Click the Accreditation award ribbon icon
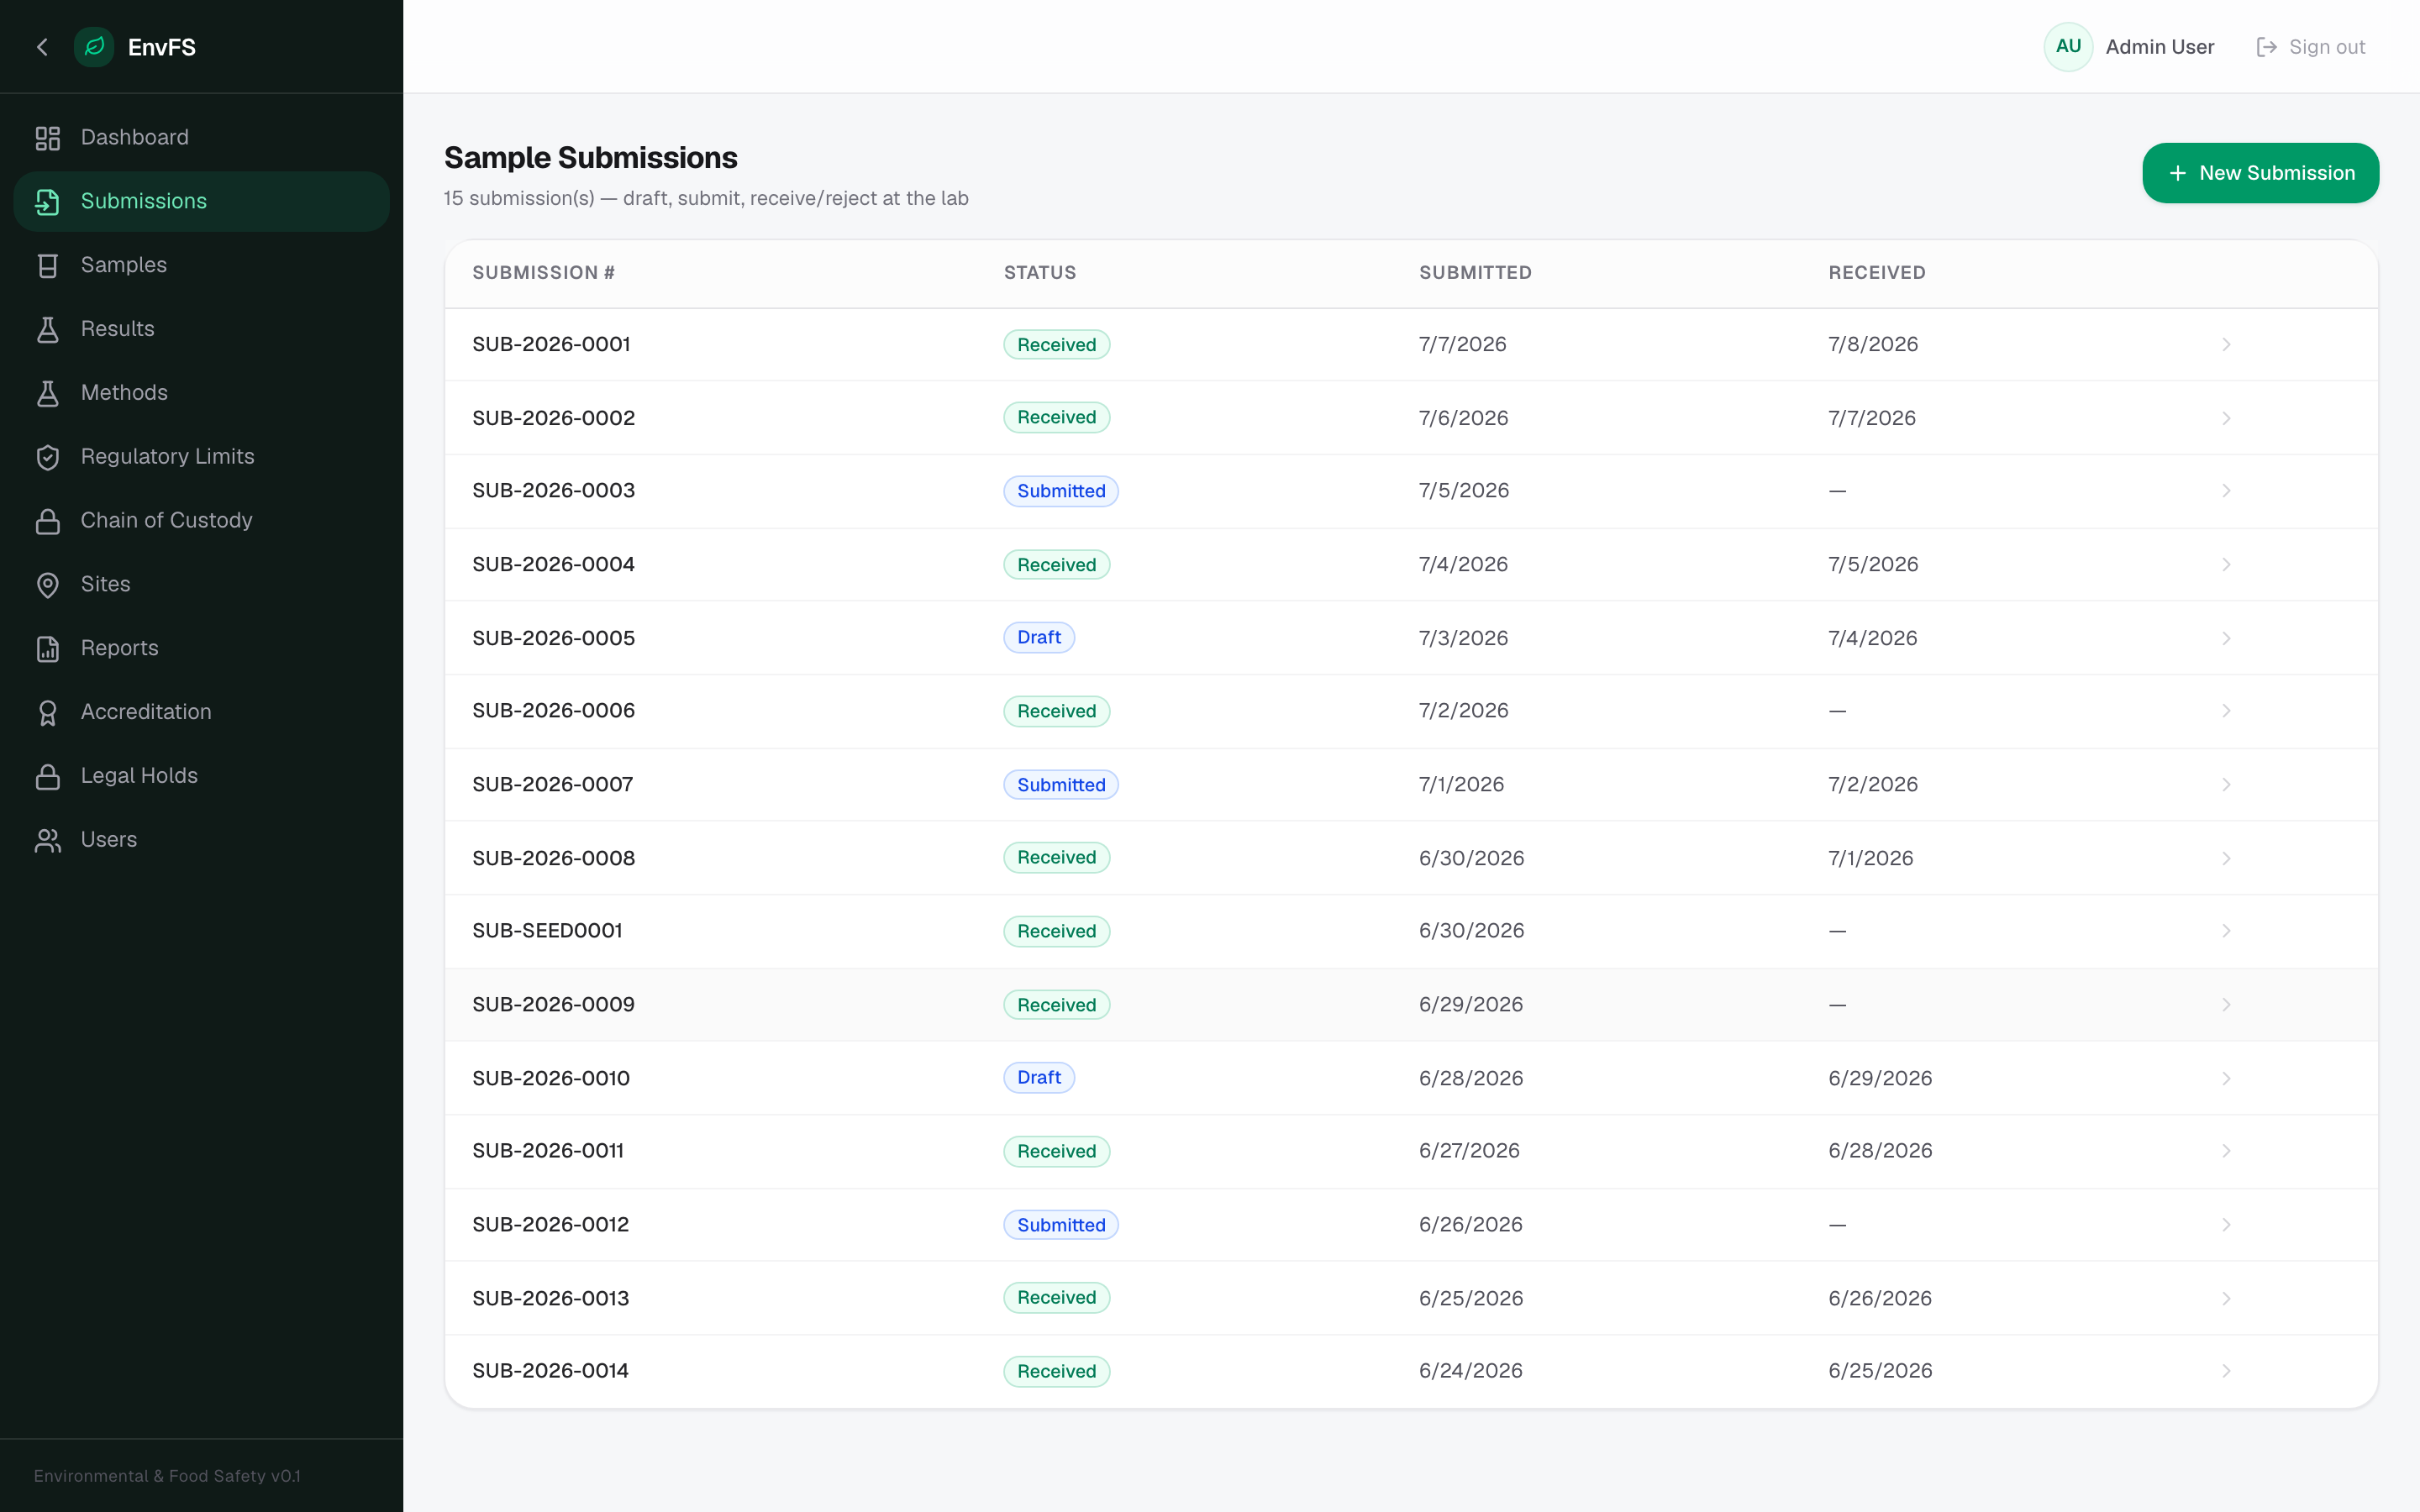The image size is (2420, 1512). (48, 713)
